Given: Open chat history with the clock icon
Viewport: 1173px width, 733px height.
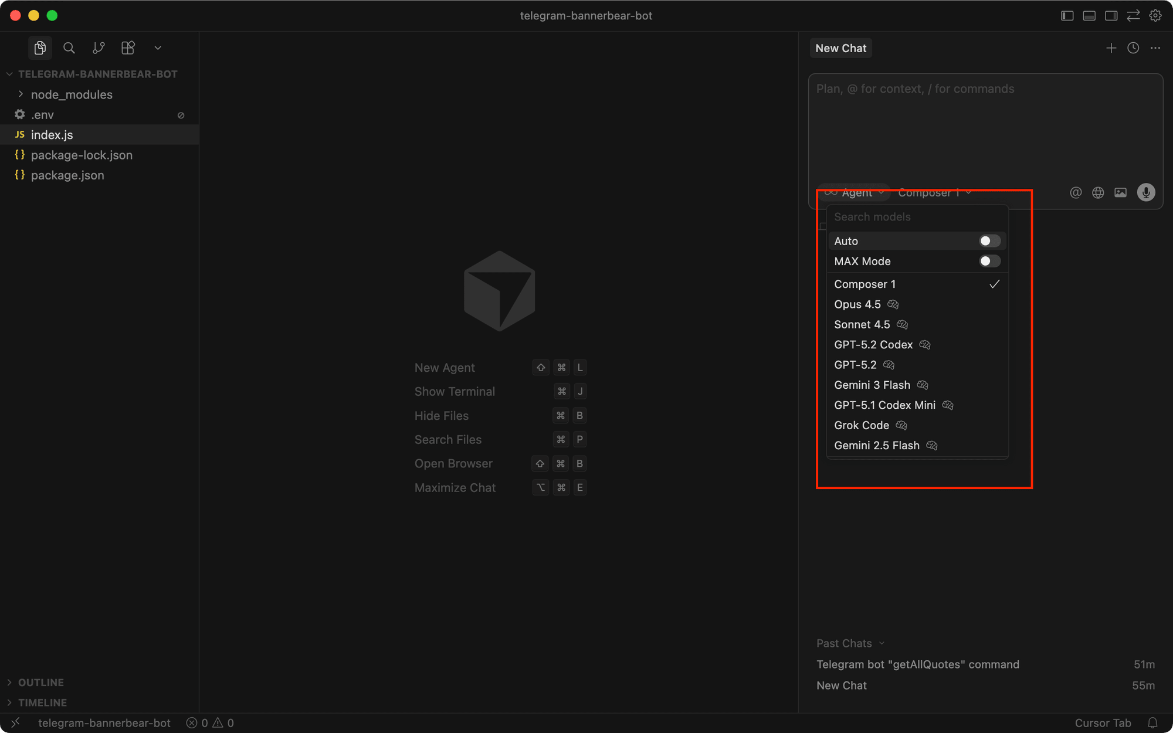Looking at the screenshot, I should coord(1133,47).
